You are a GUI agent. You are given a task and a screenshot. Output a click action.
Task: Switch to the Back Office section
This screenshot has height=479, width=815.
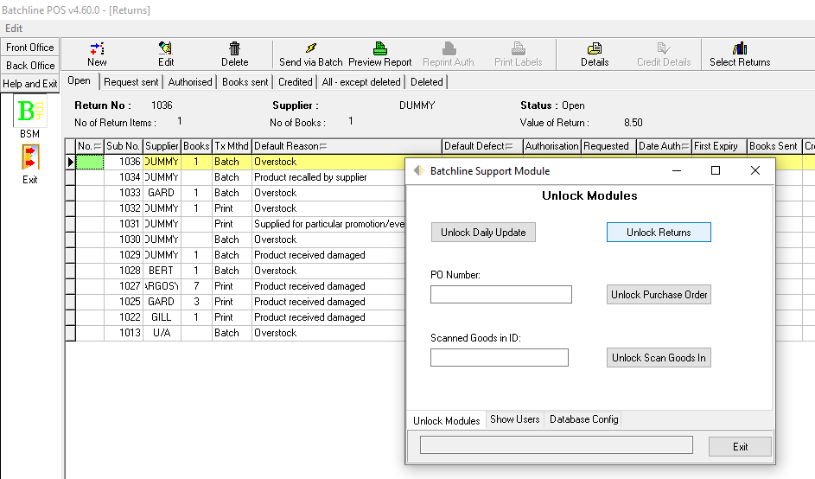click(x=30, y=66)
